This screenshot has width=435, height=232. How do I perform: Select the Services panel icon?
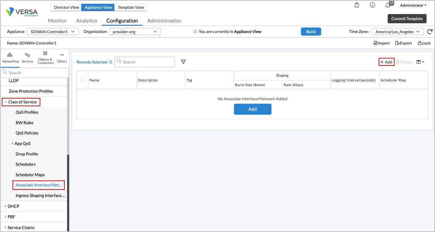[27, 57]
